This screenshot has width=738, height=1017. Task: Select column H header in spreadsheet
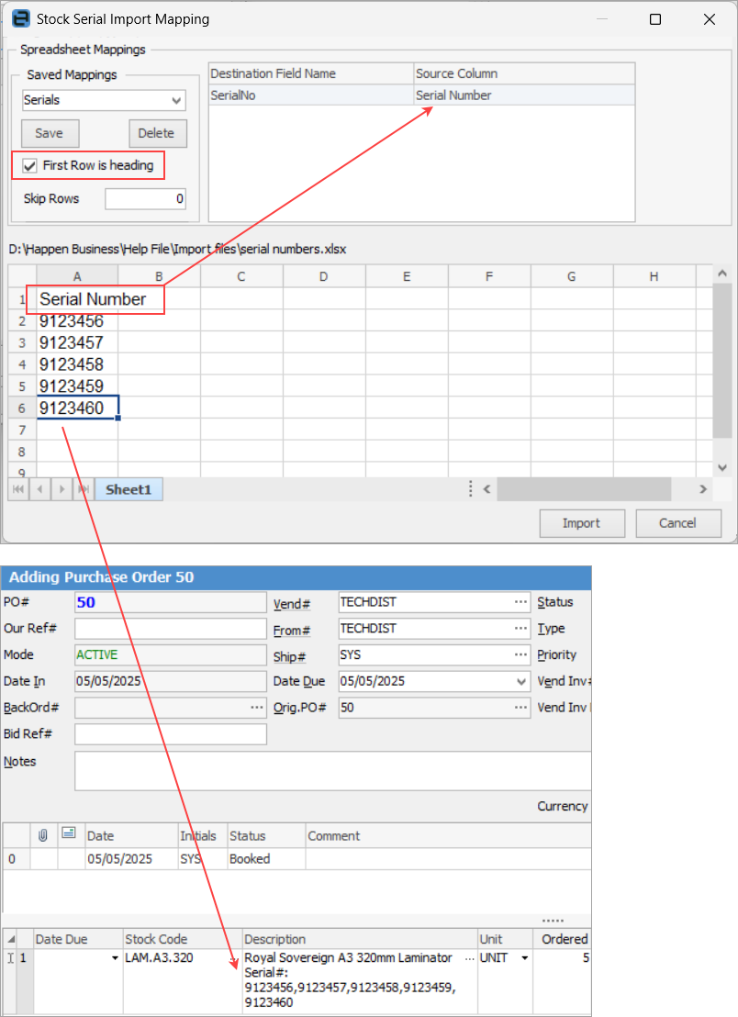coord(654,276)
